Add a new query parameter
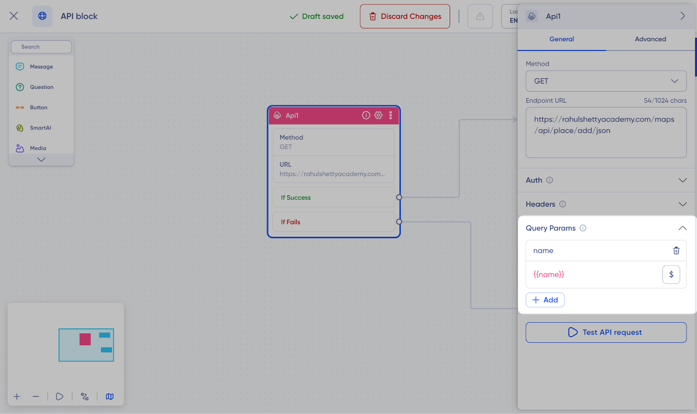Image resolution: width=697 pixels, height=414 pixels. pyautogui.click(x=545, y=300)
